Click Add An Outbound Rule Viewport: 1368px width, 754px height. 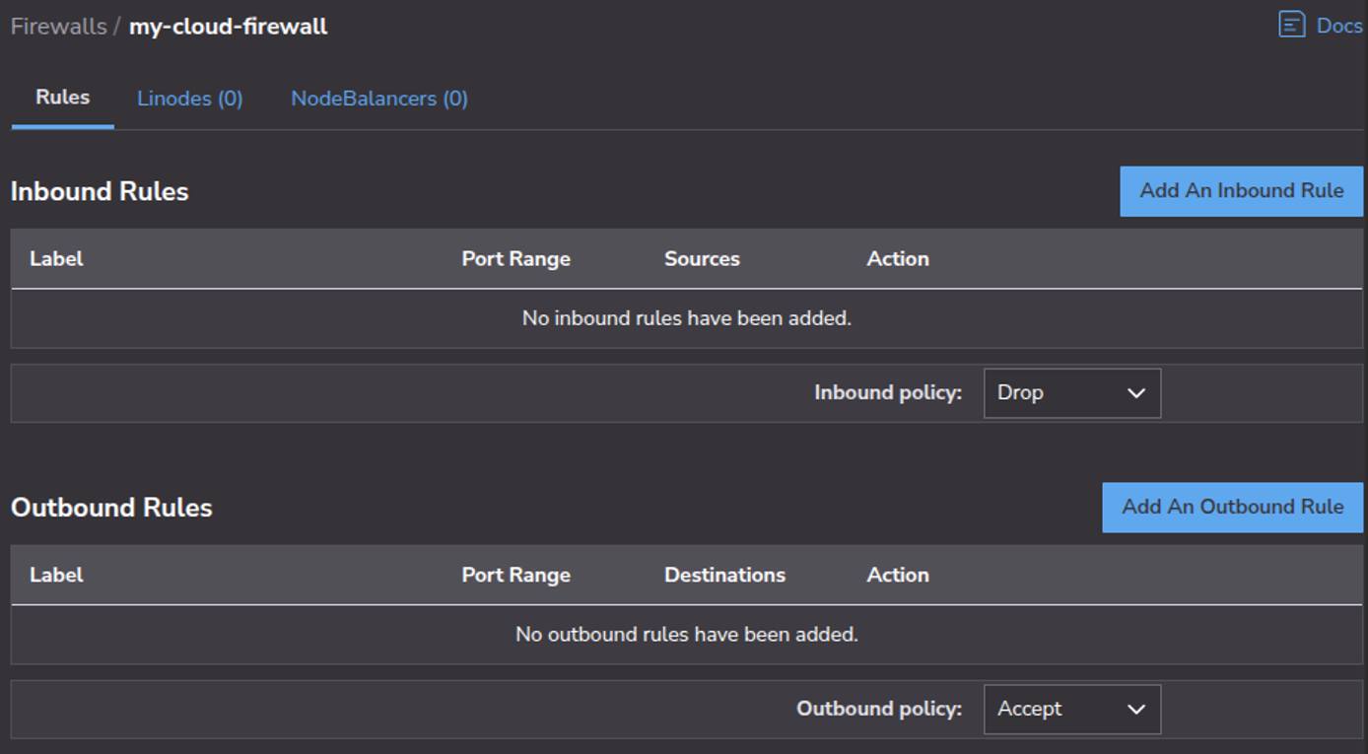(1231, 507)
